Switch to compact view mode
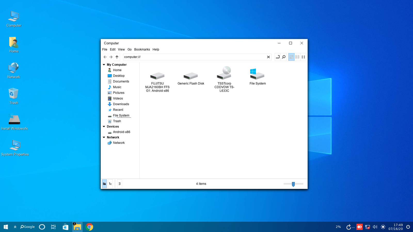The width and height of the screenshot is (413, 232). click(x=303, y=57)
